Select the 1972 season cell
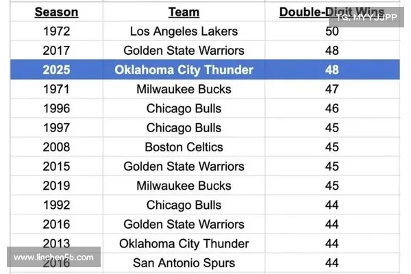411x274 pixels. pos(56,32)
